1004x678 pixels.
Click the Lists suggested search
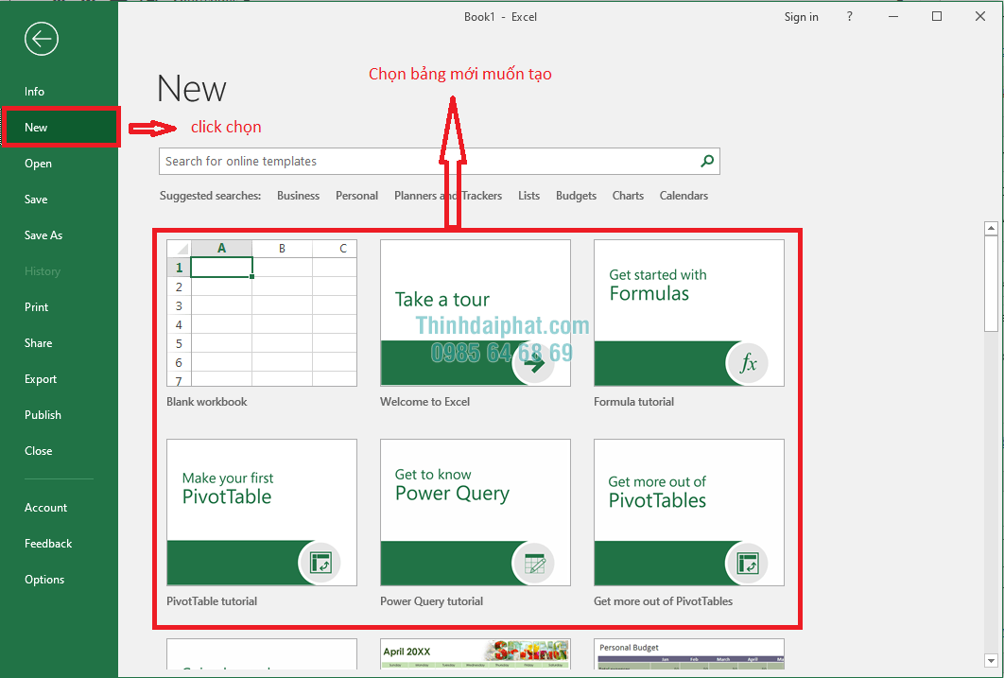click(x=528, y=196)
